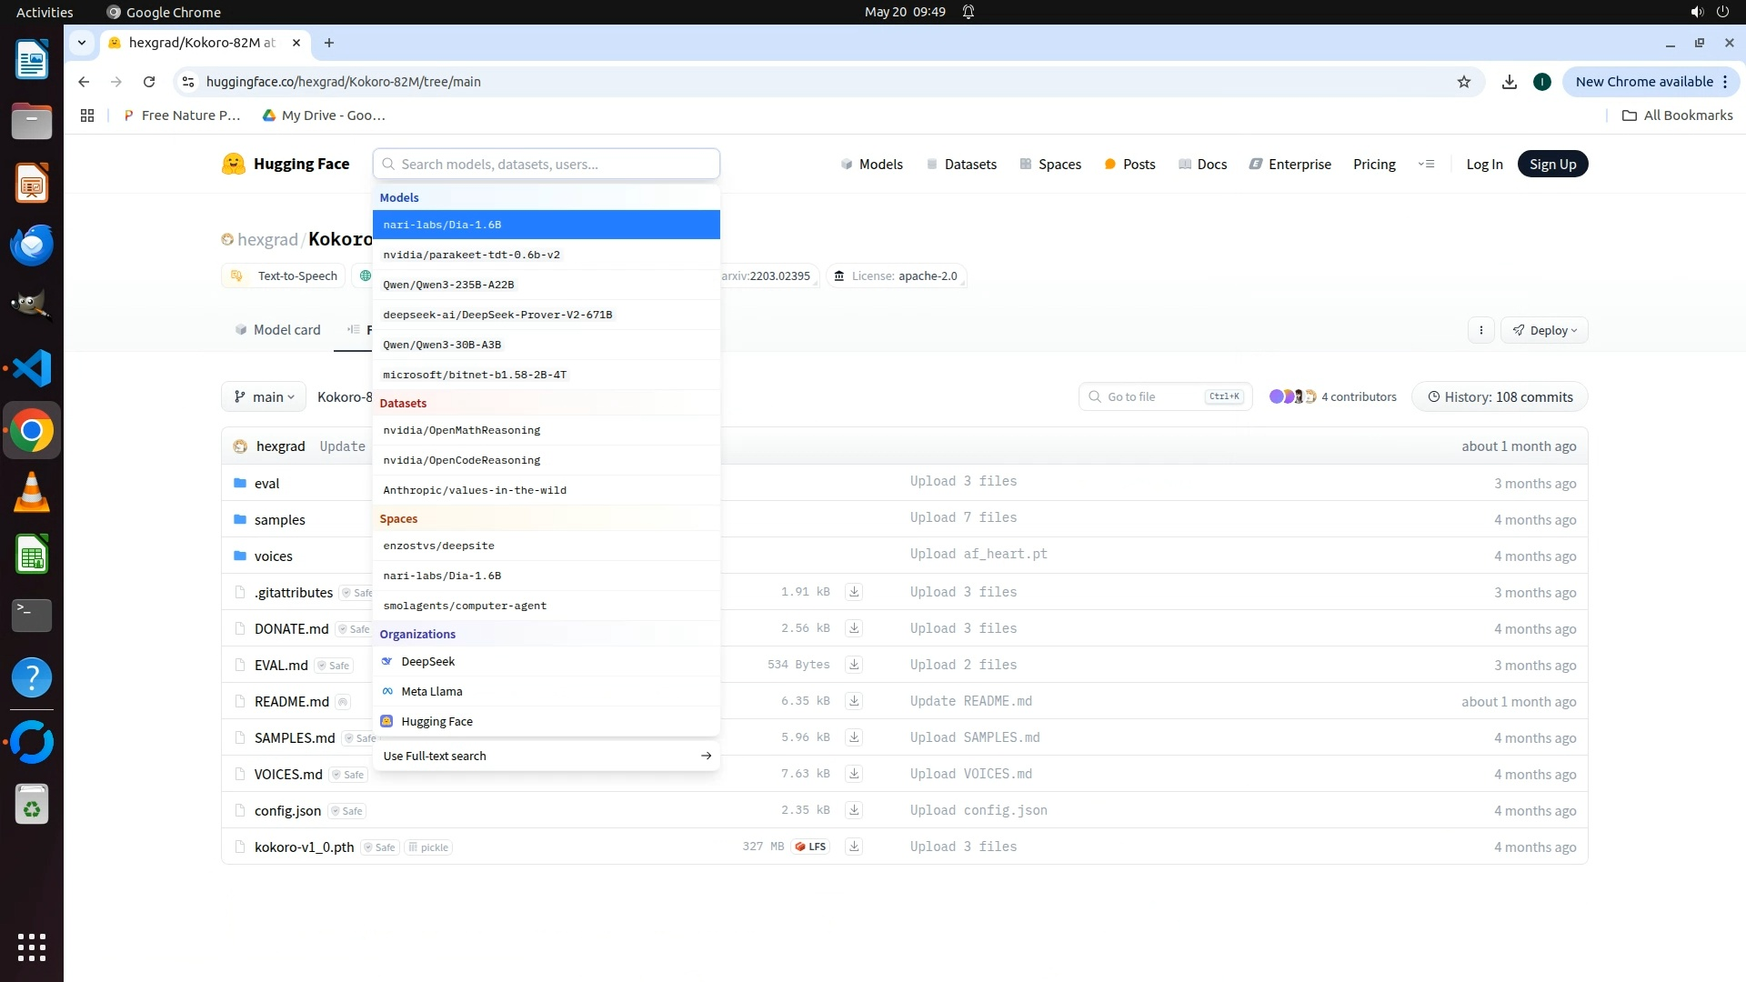Expand the Deploy dropdown

[1544, 330]
